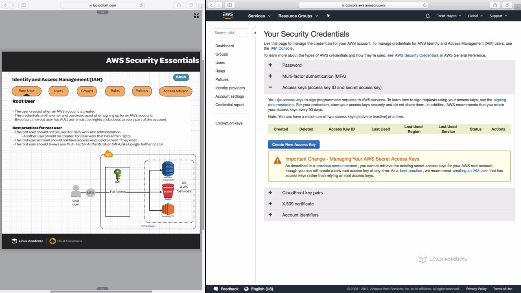
Task: Change language via English (US) footer selector
Action: pos(258,289)
